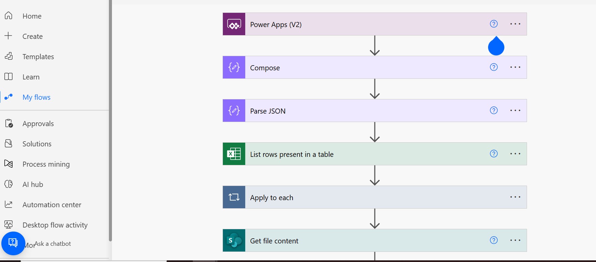Click the Excel icon on List rows step

click(234, 154)
